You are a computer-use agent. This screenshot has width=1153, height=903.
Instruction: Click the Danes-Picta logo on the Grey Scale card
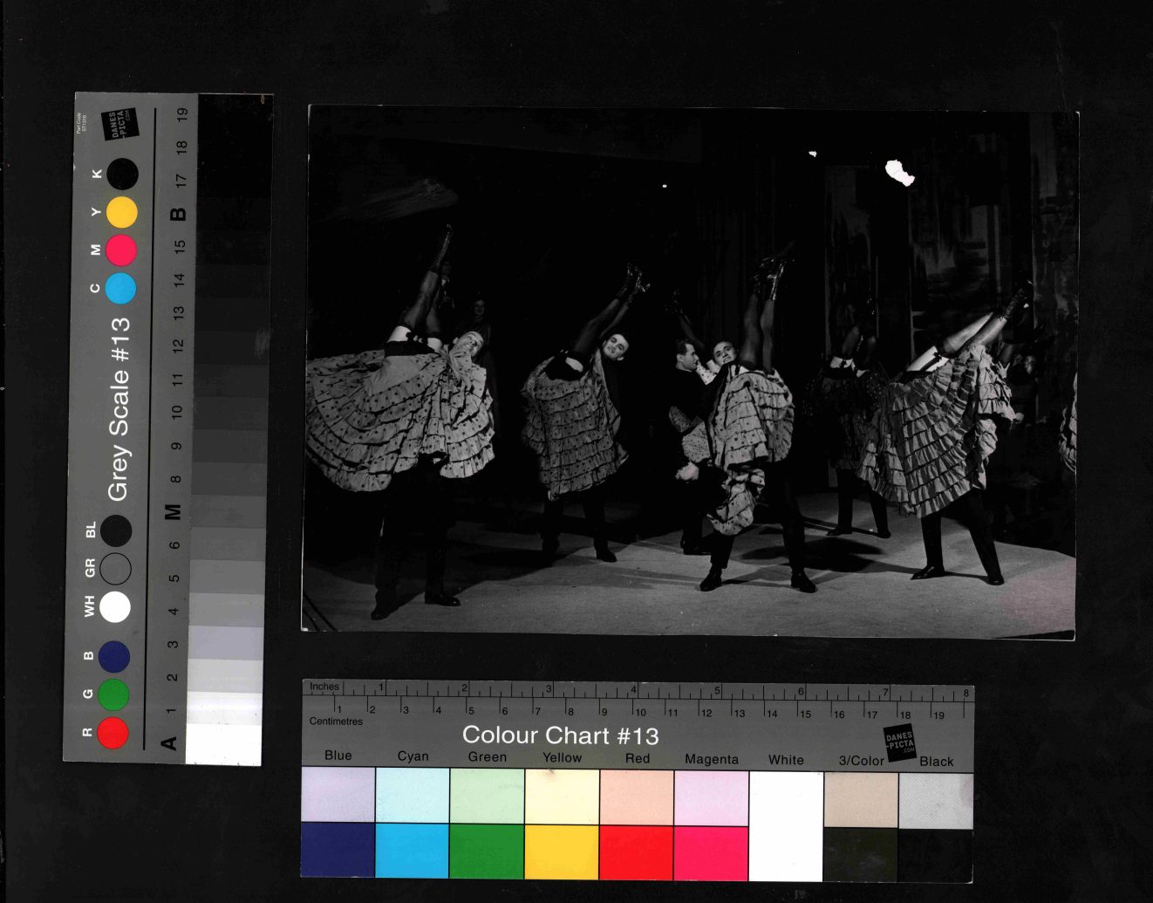tap(119, 124)
